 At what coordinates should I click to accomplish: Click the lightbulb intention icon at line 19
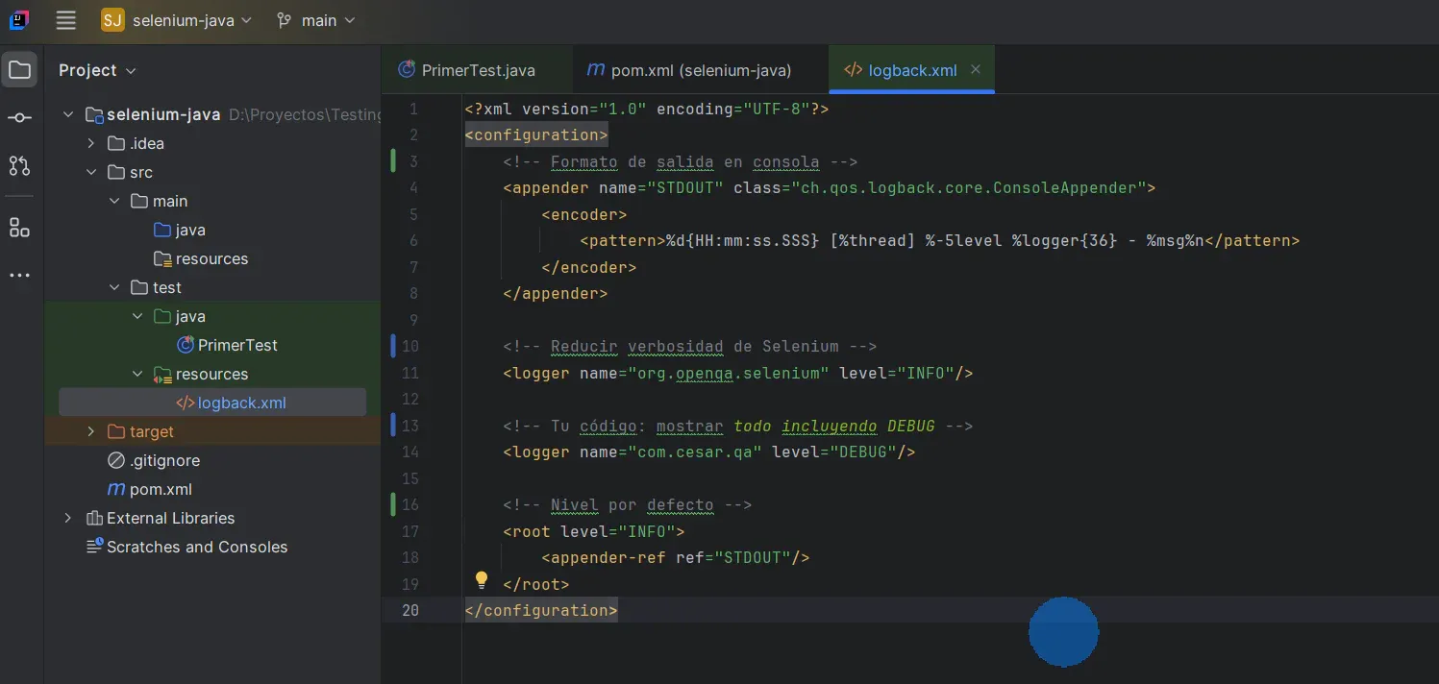click(482, 580)
